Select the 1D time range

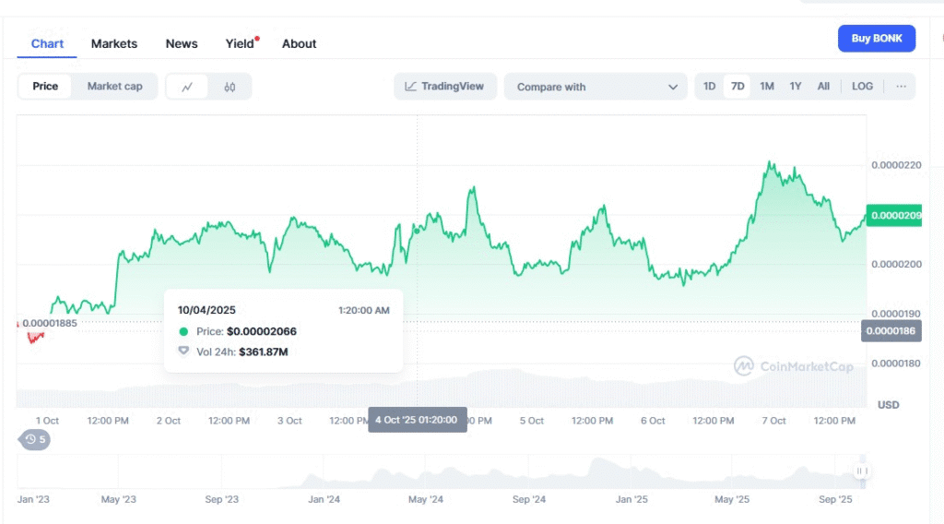pyautogui.click(x=709, y=87)
